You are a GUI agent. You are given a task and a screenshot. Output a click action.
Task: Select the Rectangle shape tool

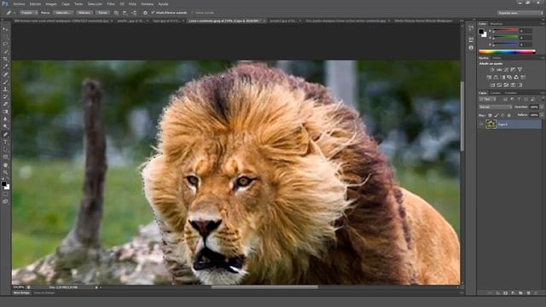[x=5, y=157]
